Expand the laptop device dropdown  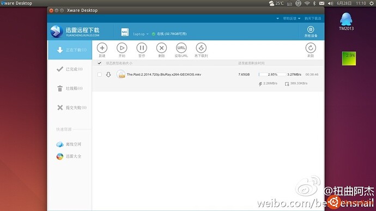[141, 34]
